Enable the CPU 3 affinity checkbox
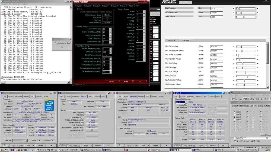This screenshot has width=271, height=152. [x=235, y=120]
